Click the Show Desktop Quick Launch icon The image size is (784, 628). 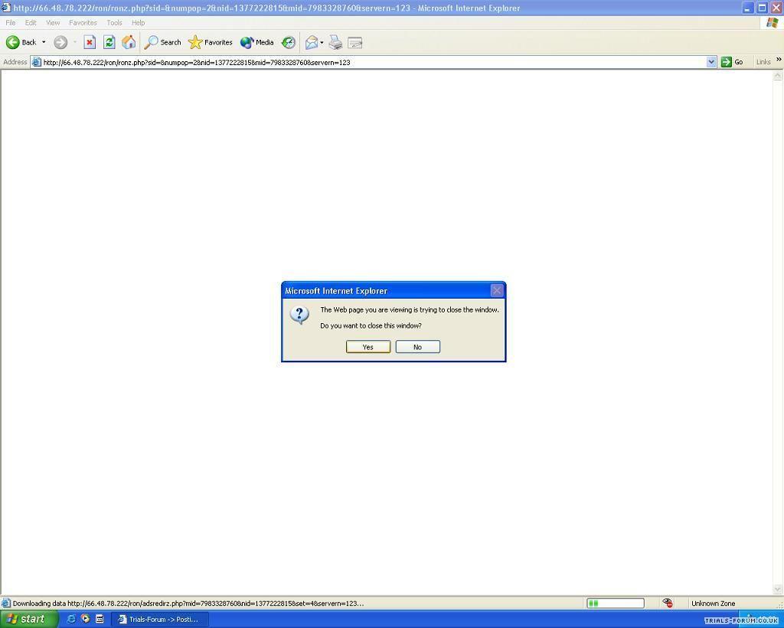pos(100,619)
